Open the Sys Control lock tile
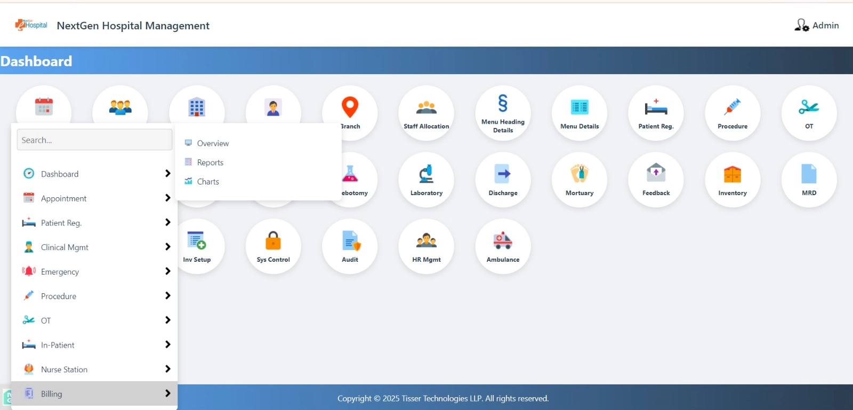The width and height of the screenshot is (853, 410). [273, 246]
